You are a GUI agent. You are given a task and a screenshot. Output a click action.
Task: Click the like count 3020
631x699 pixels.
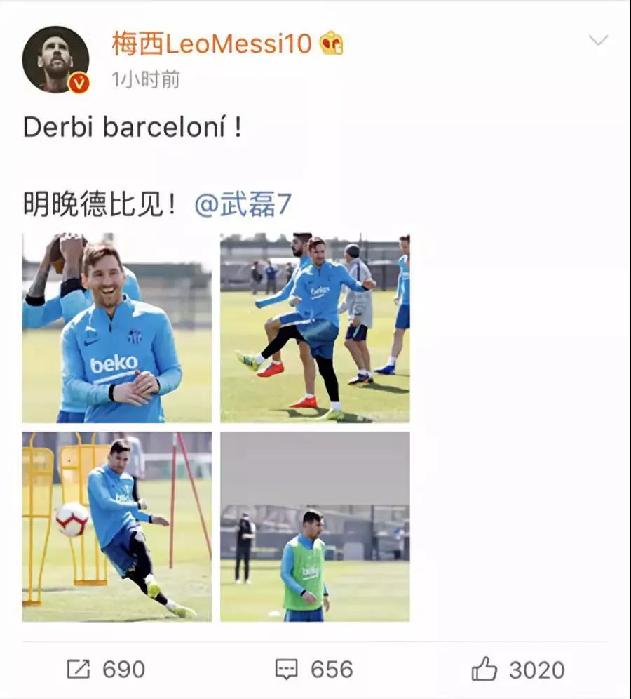(536, 669)
